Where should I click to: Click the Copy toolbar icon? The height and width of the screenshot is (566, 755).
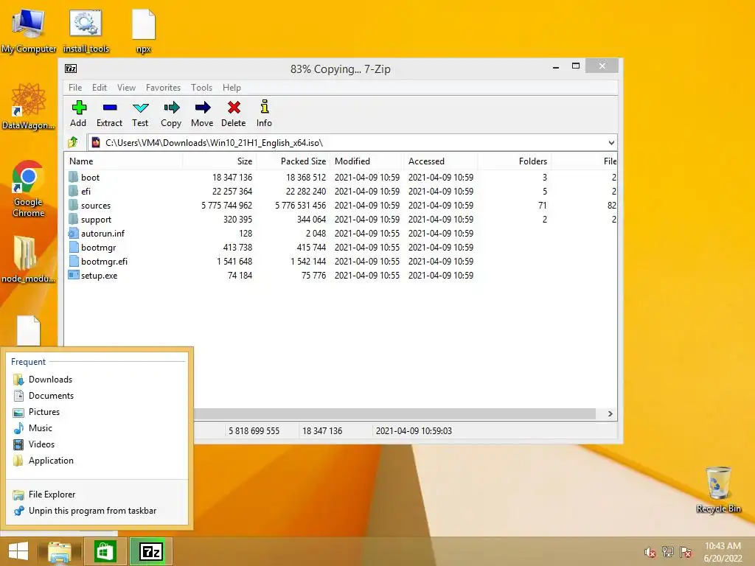coord(171,108)
